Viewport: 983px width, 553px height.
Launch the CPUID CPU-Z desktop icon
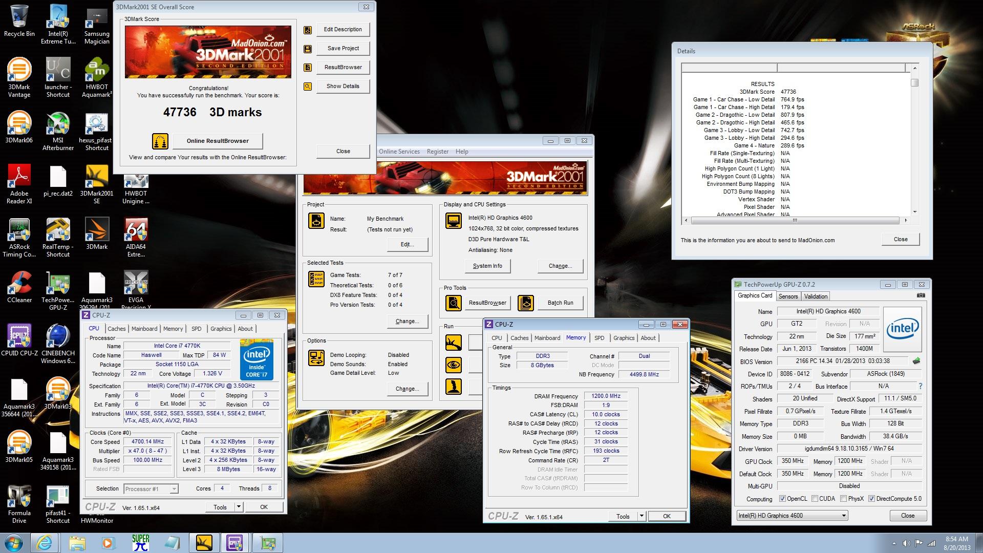coord(19,339)
